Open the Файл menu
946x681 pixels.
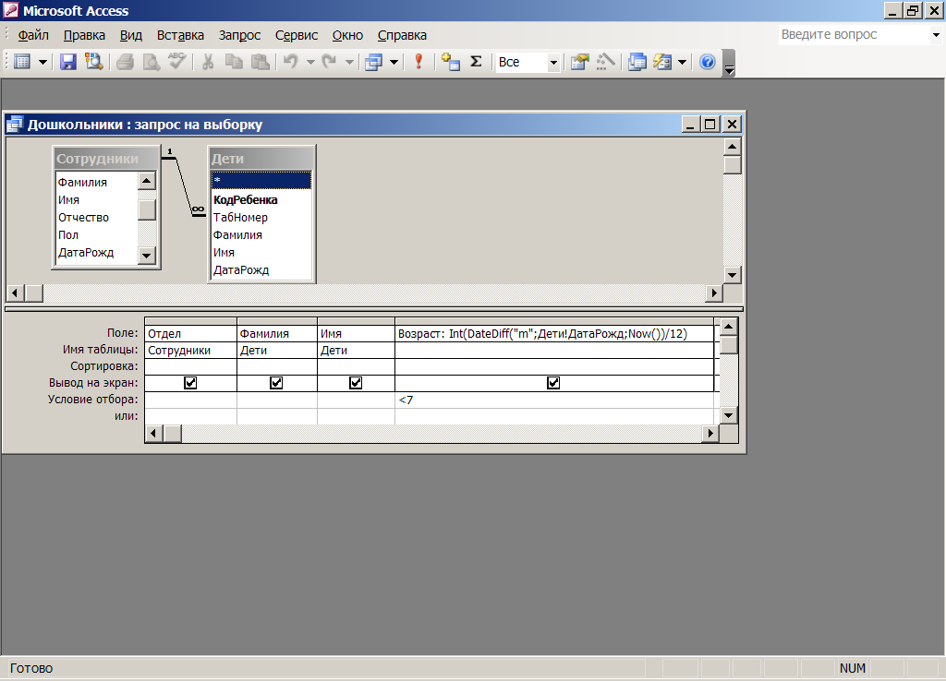[x=33, y=36]
